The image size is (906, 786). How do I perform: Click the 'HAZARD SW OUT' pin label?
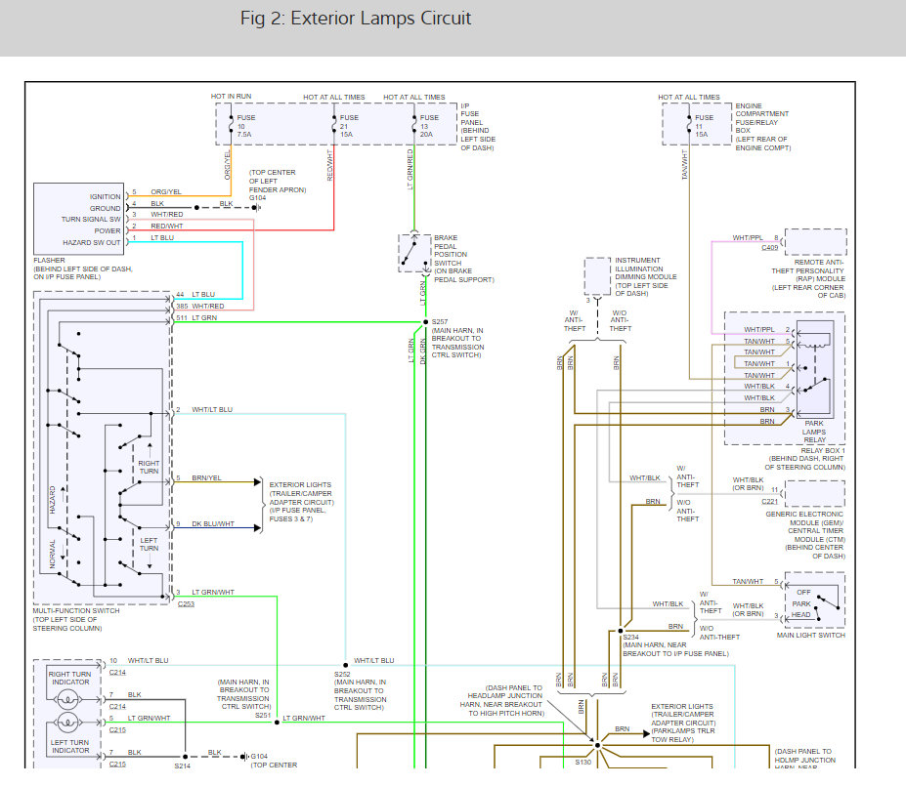[x=91, y=242]
